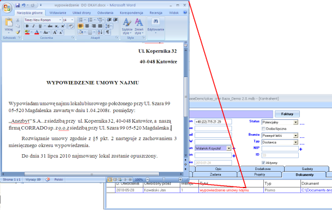Toggle the Osoba fizyczna checkbox
This screenshot has height=210, width=332.
coord(264,128)
